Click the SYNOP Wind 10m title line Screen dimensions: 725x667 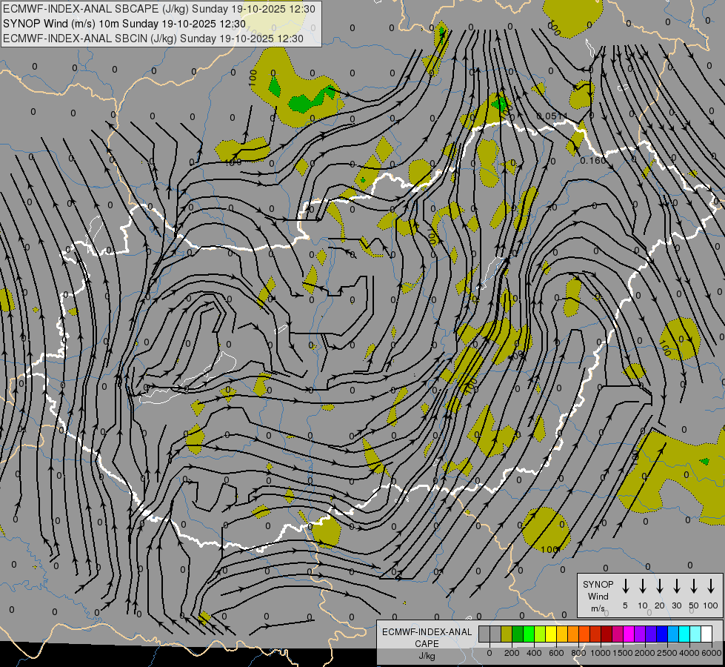(124, 23)
